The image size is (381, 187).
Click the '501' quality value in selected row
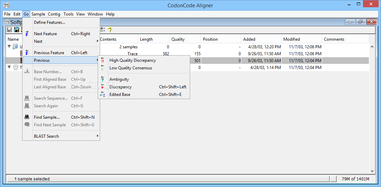(197, 60)
